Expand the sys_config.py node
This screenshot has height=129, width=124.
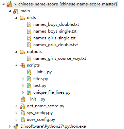pyautogui.click(x=16, y=113)
